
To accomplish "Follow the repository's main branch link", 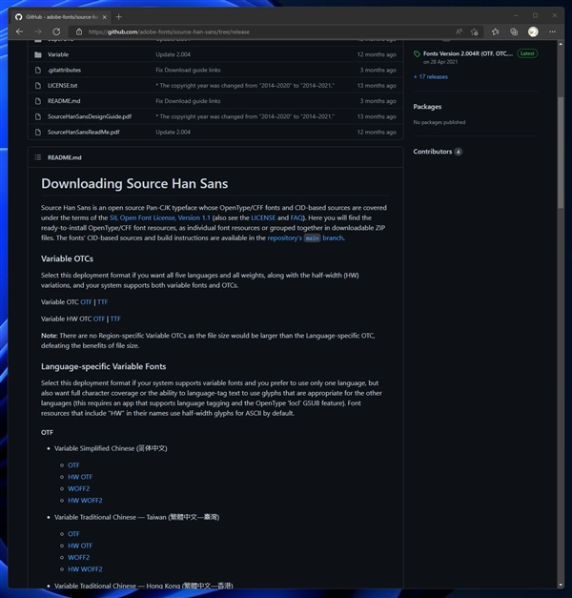I will (305, 238).
